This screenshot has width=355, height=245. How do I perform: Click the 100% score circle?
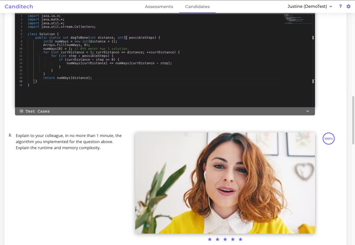click(x=328, y=139)
